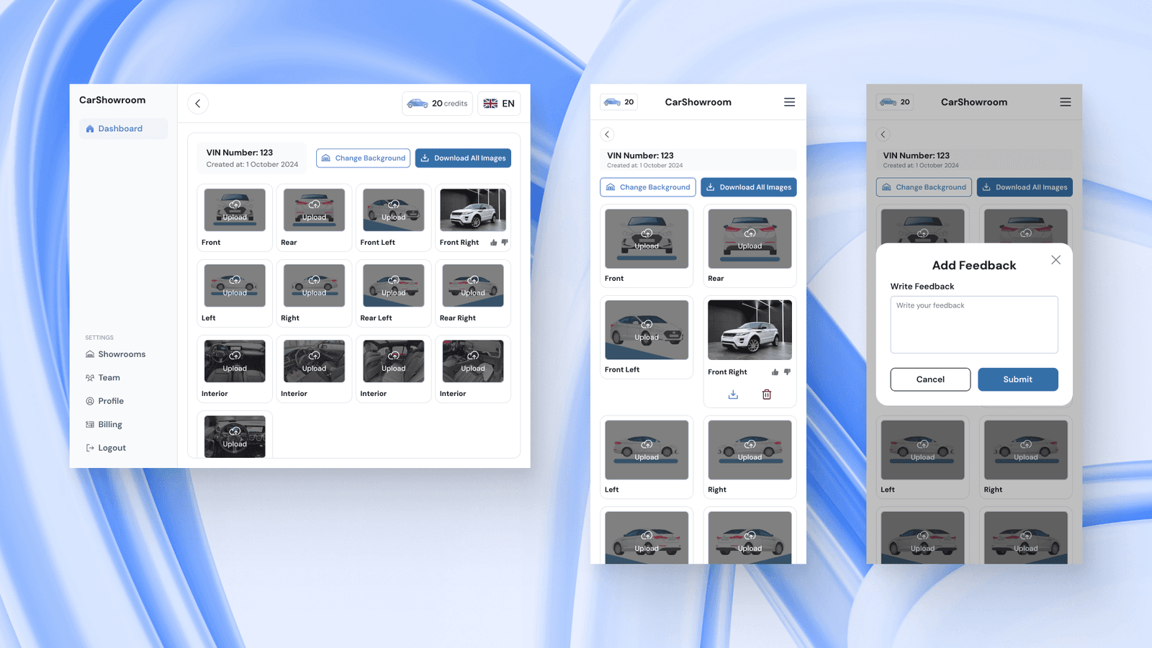Open Showrooms in the sidebar settings
Image resolution: width=1152 pixels, height=648 pixels.
tap(115, 354)
